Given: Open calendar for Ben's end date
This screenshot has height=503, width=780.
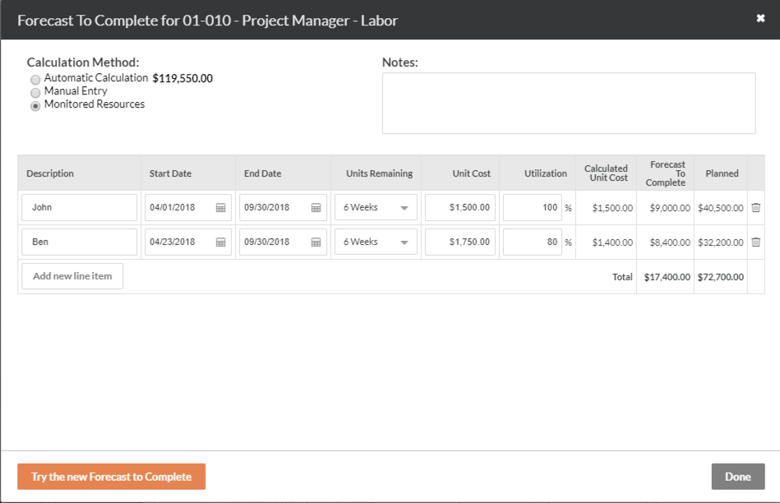Looking at the screenshot, I should [x=316, y=242].
